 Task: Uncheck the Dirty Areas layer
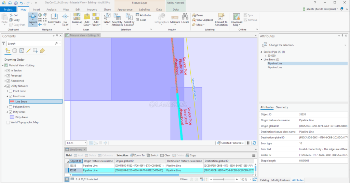tap(11, 112)
